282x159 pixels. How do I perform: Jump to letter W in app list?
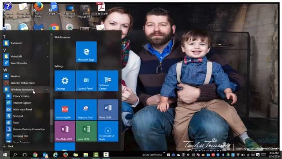point(5,70)
